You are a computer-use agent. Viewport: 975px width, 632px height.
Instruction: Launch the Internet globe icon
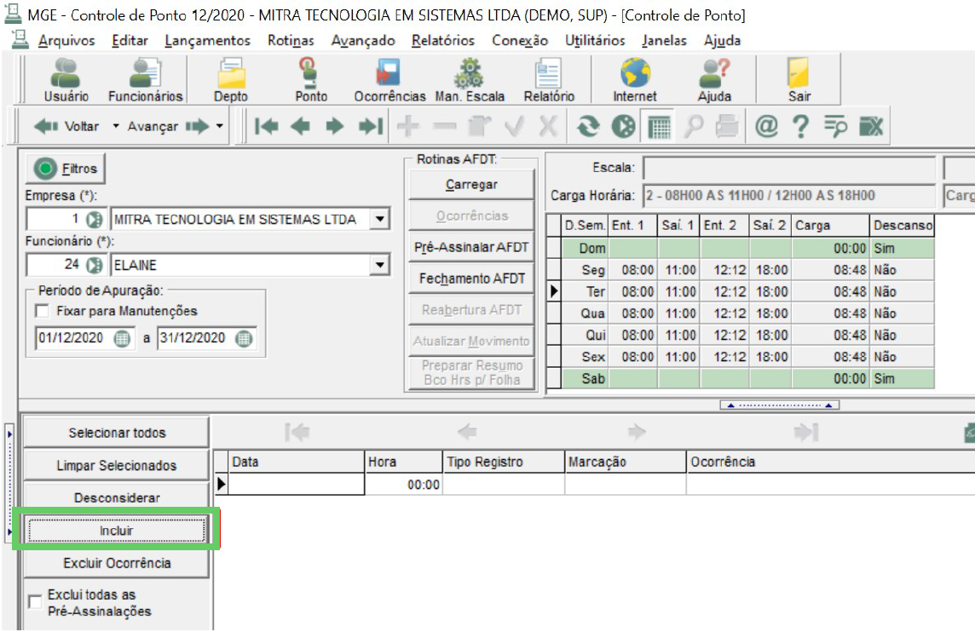pyautogui.click(x=634, y=79)
